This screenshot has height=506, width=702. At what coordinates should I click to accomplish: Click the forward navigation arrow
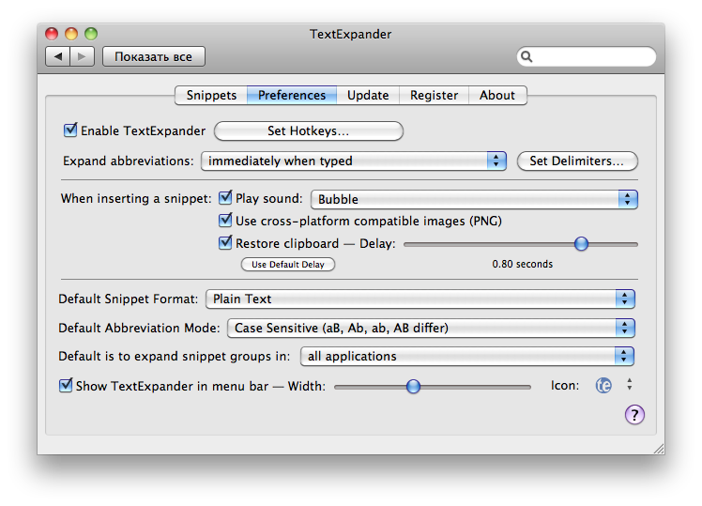82,56
